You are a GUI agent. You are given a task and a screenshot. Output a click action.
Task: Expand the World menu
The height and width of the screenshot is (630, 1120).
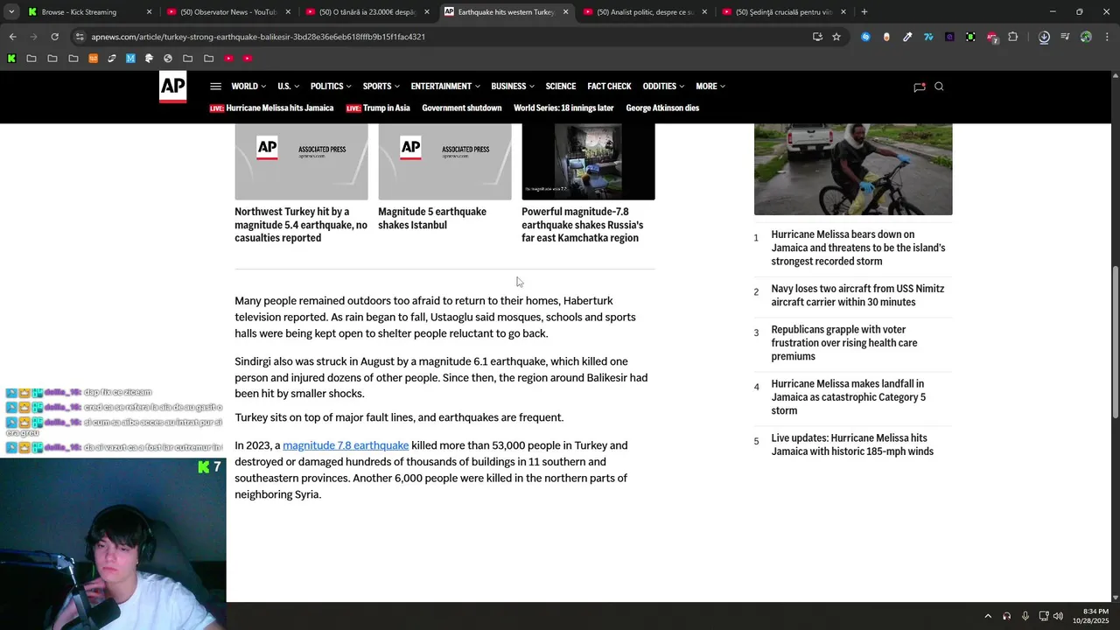248,87
